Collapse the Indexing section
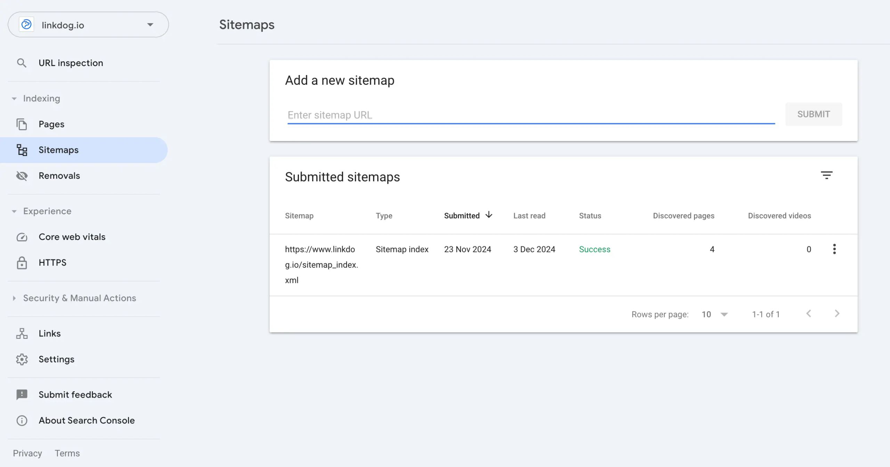890x467 pixels. pyautogui.click(x=36, y=98)
